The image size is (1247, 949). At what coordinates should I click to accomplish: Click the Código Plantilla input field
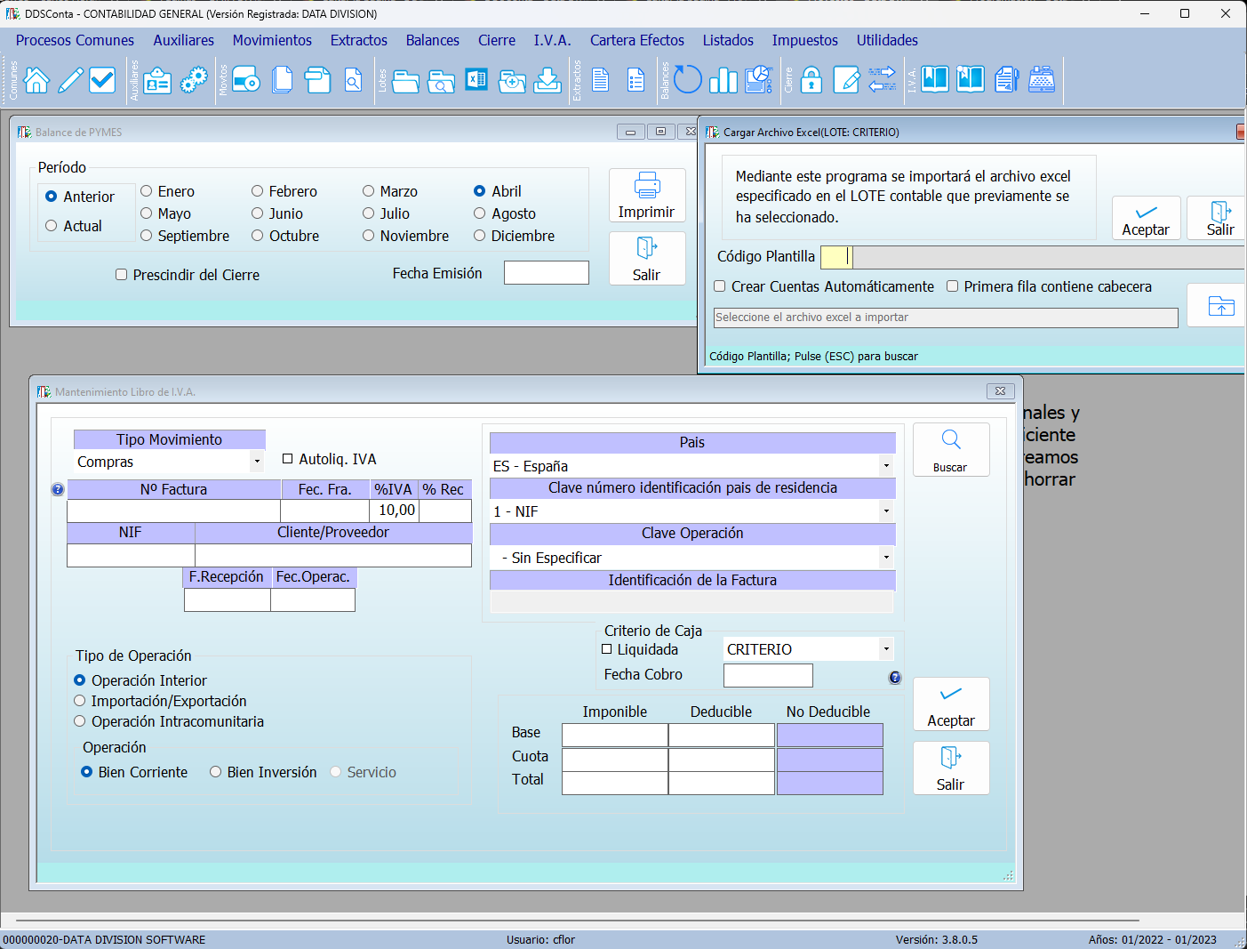(835, 257)
